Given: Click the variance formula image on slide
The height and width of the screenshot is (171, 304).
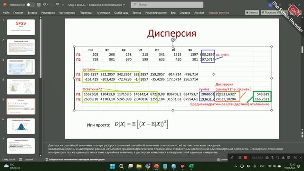Looking at the screenshot, I should pyautogui.click(x=141, y=124).
